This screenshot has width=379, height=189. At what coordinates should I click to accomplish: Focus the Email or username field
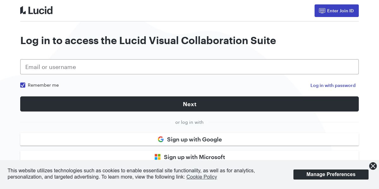click(x=189, y=67)
